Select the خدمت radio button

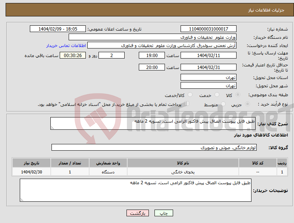tap(217, 95)
